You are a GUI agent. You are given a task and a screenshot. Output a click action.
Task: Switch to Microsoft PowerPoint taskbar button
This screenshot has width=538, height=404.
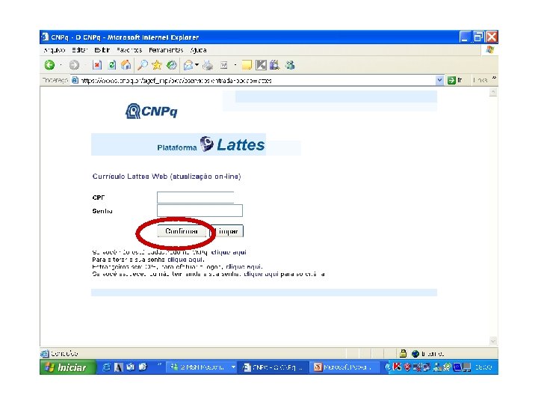point(344,367)
